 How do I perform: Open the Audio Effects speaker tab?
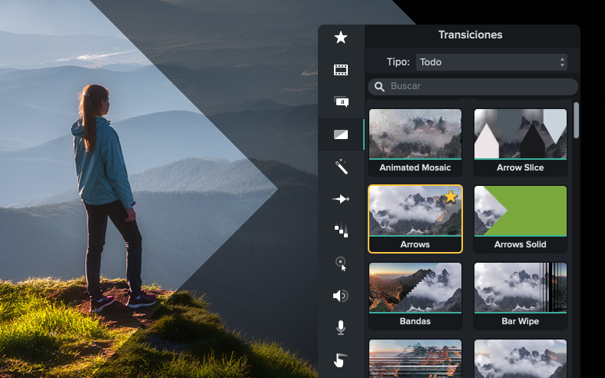pyautogui.click(x=341, y=296)
